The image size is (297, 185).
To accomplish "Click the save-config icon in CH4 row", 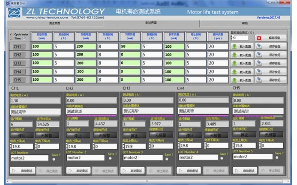I will pos(259,71).
